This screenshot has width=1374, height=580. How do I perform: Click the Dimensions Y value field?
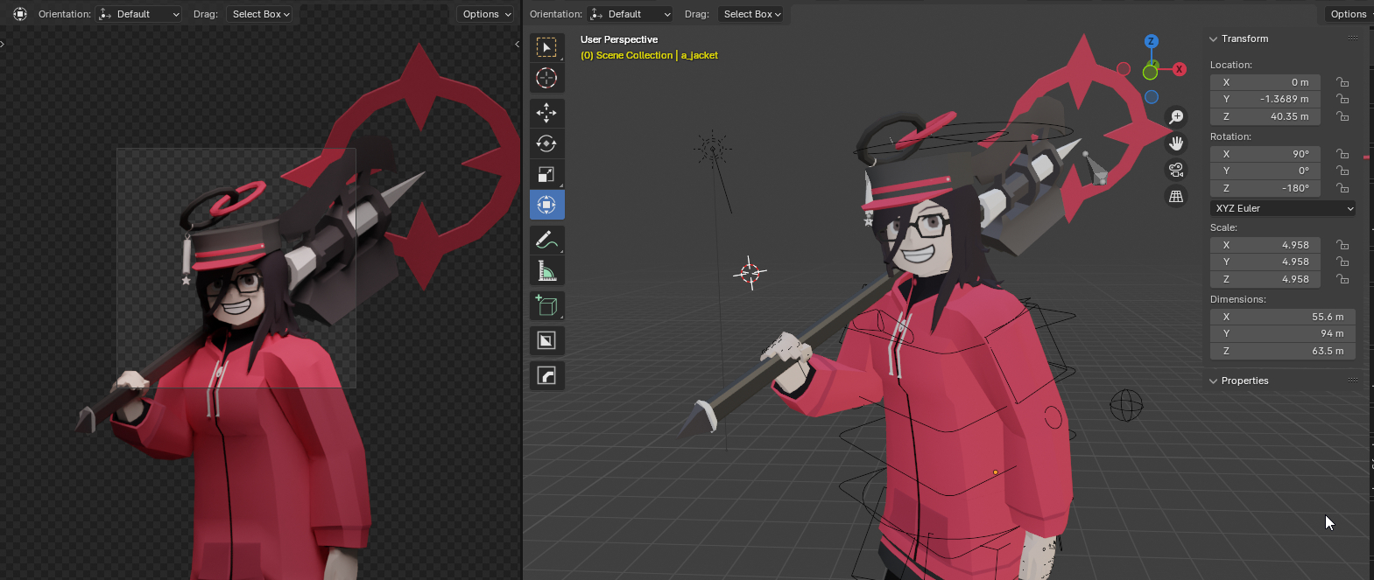1282,333
